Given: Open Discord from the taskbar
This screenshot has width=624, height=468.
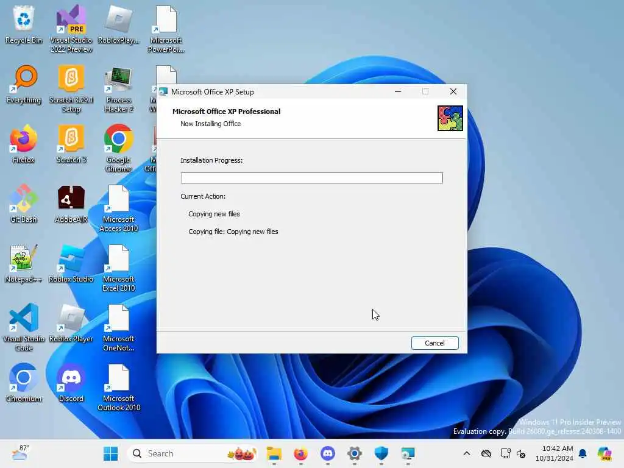Looking at the screenshot, I should click(327, 453).
